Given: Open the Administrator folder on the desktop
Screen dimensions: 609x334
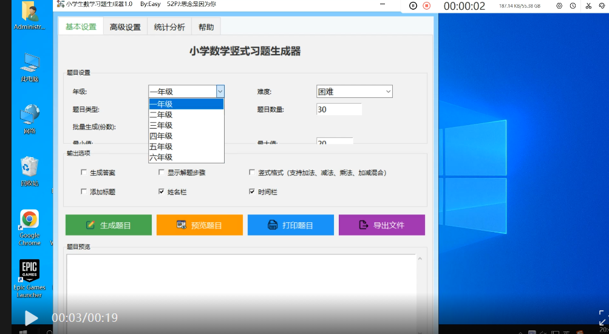Looking at the screenshot, I should click(x=30, y=16).
